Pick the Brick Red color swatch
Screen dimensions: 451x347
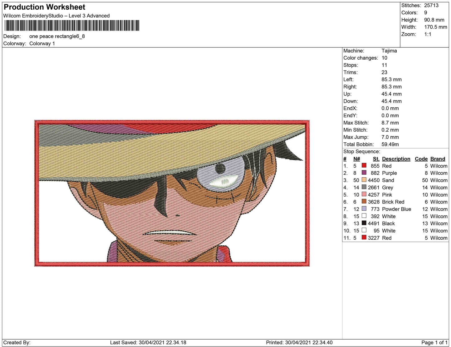(x=364, y=201)
